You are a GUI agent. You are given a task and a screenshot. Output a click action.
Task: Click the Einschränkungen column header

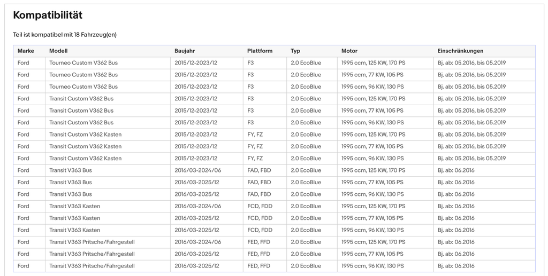pos(460,51)
